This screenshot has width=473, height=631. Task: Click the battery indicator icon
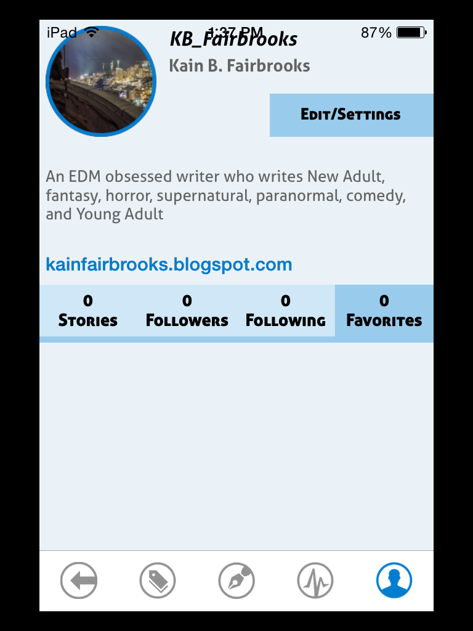point(411,32)
